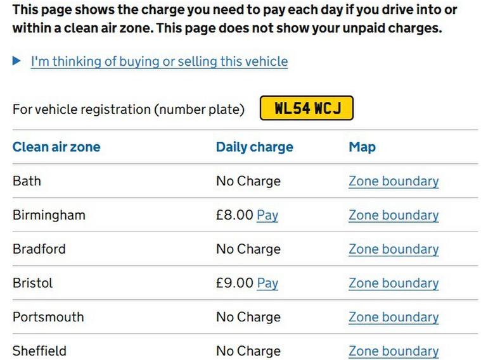
Task: Expand the buying or selling this vehicle details
Action: [x=158, y=61]
